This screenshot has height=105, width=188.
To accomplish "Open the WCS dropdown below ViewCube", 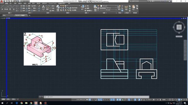I will click(x=179, y=36).
